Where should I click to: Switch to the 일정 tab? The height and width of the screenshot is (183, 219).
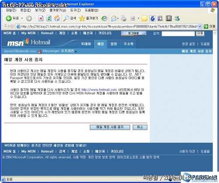point(113,44)
